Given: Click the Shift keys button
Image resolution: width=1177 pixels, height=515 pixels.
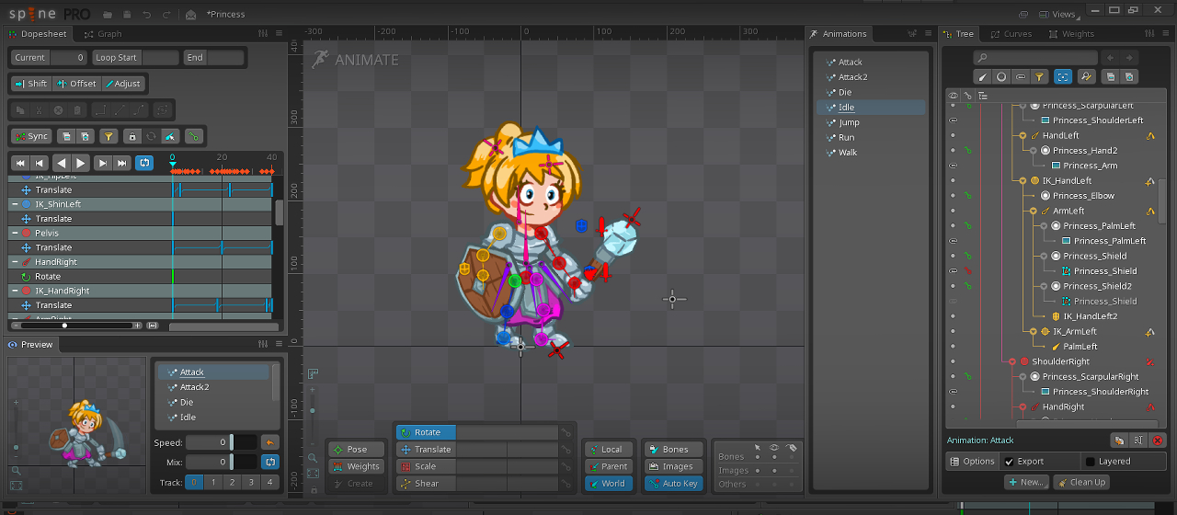Looking at the screenshot, I should [30, 84].
